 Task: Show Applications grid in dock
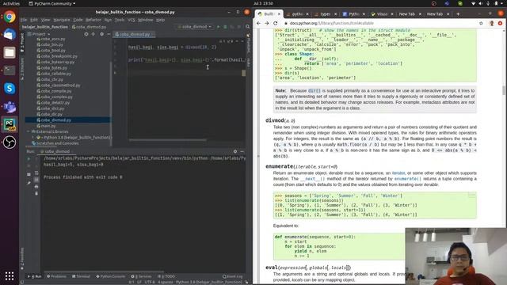10,275
